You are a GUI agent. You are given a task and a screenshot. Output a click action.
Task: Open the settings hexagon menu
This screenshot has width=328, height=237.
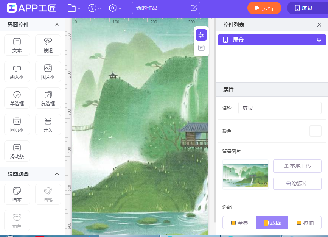(x=115, y=8)
